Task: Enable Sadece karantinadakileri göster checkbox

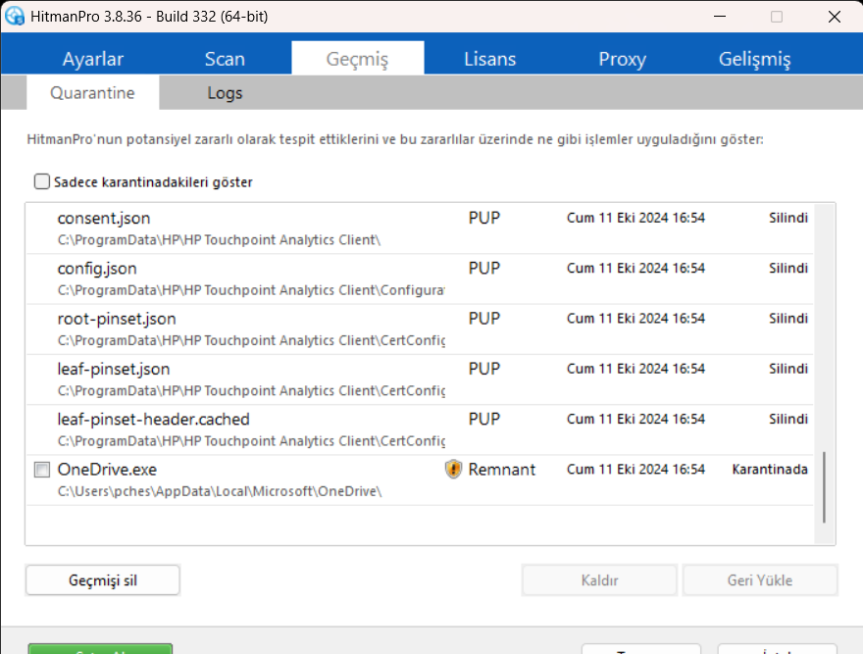Action: [x=42, y=181]
